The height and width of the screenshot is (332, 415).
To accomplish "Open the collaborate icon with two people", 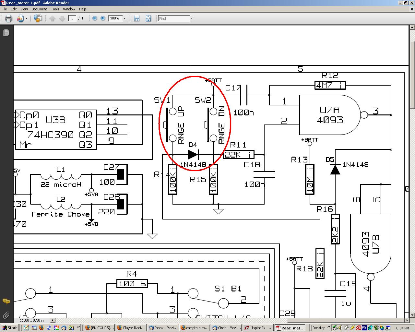I will (20, 18).
